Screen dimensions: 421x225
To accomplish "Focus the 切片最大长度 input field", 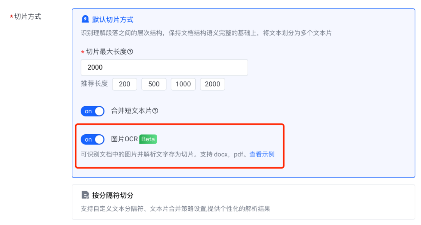I will 165,67.
